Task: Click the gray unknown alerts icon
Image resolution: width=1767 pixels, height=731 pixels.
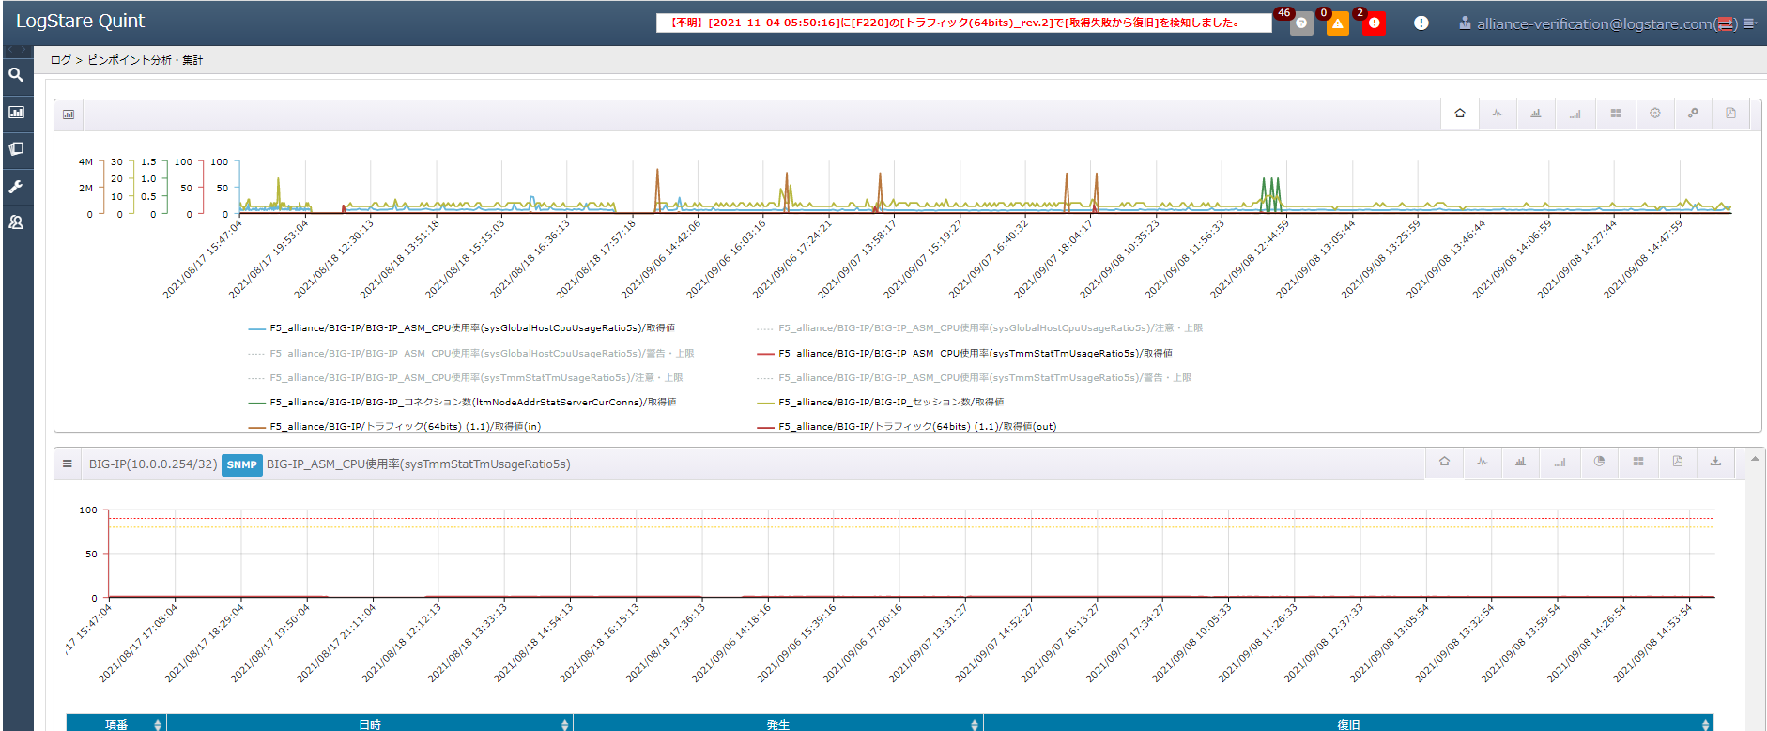Action: click(x=1301, y=23)
